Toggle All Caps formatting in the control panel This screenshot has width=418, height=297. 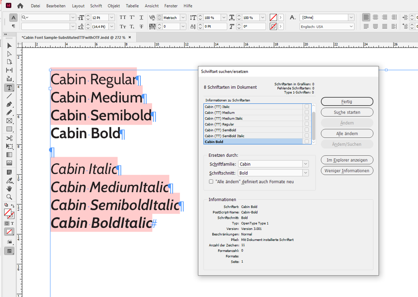[122, 17]
